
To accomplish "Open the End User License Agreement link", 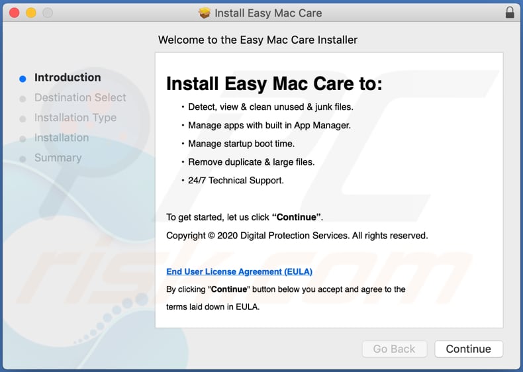I will pyautogui.click(x=239, y=271).
